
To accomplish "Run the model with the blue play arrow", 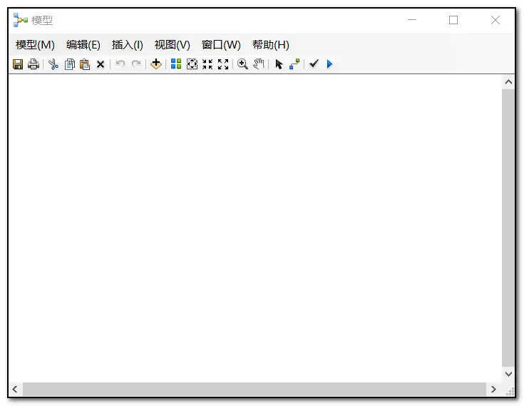I will click(329, 64).
